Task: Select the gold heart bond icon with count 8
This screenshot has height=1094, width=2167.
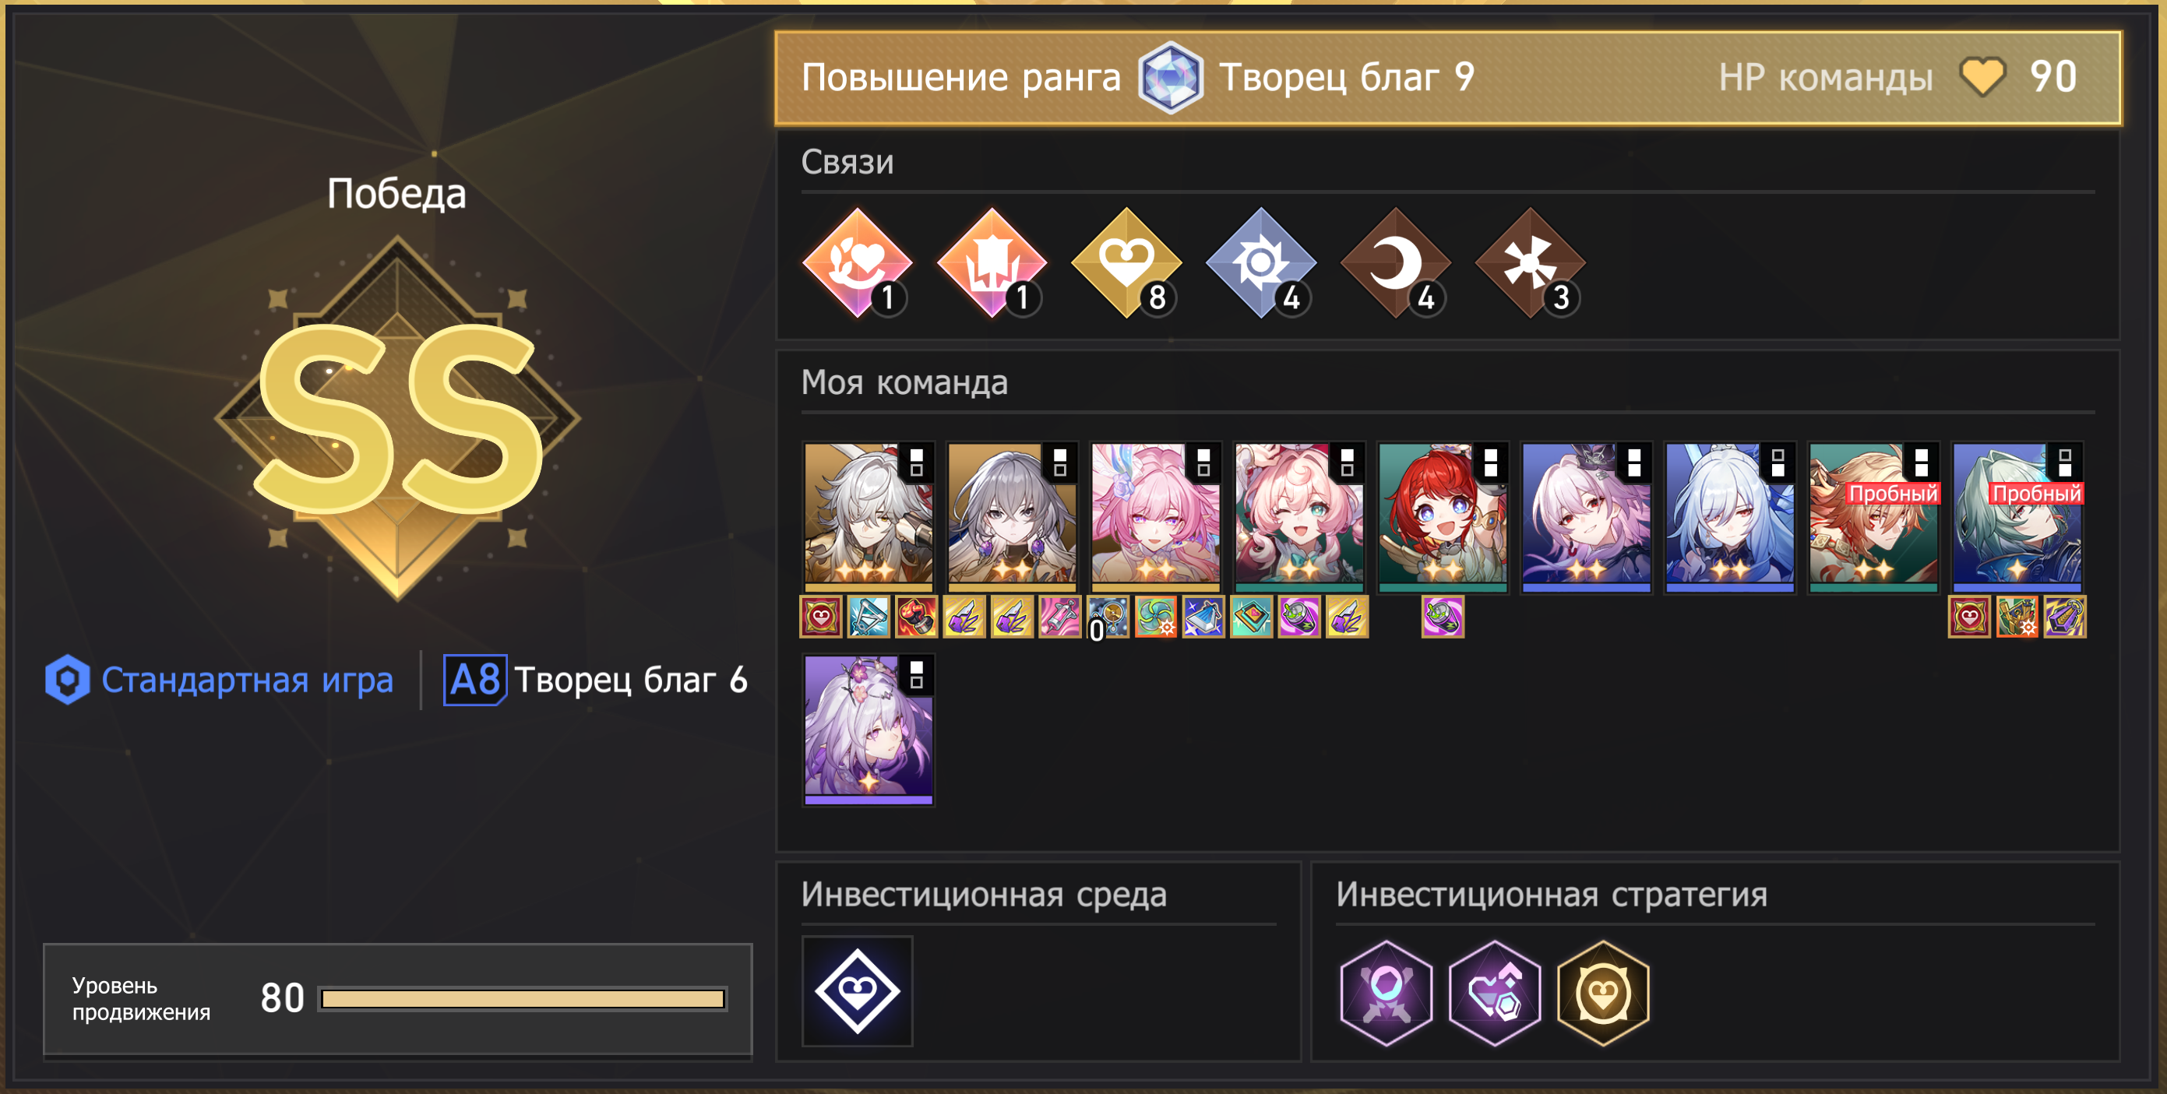Action: click(1126, 262)
